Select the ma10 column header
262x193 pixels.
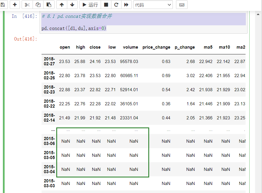[224, 47]
